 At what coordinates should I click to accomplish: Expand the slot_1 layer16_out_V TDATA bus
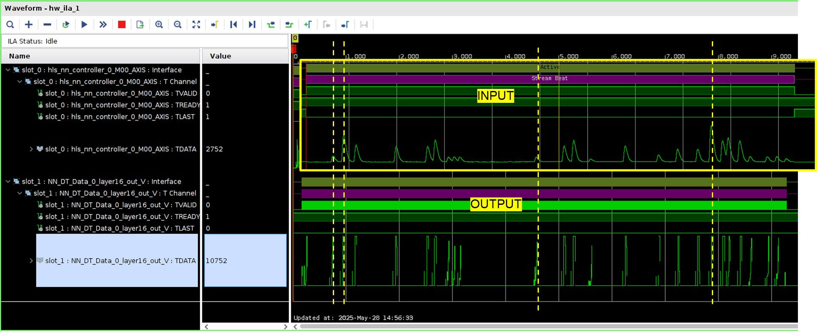click(31, 261)
